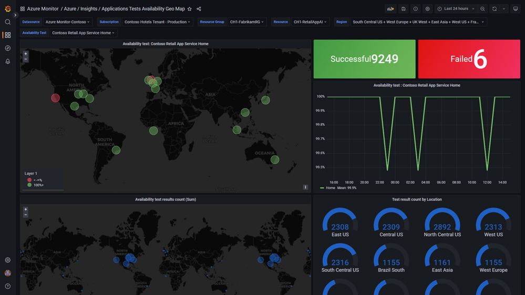This screenshot has height=295, width=525.
Task: Star this dashboard as favorite
Action: click(190, 9)
